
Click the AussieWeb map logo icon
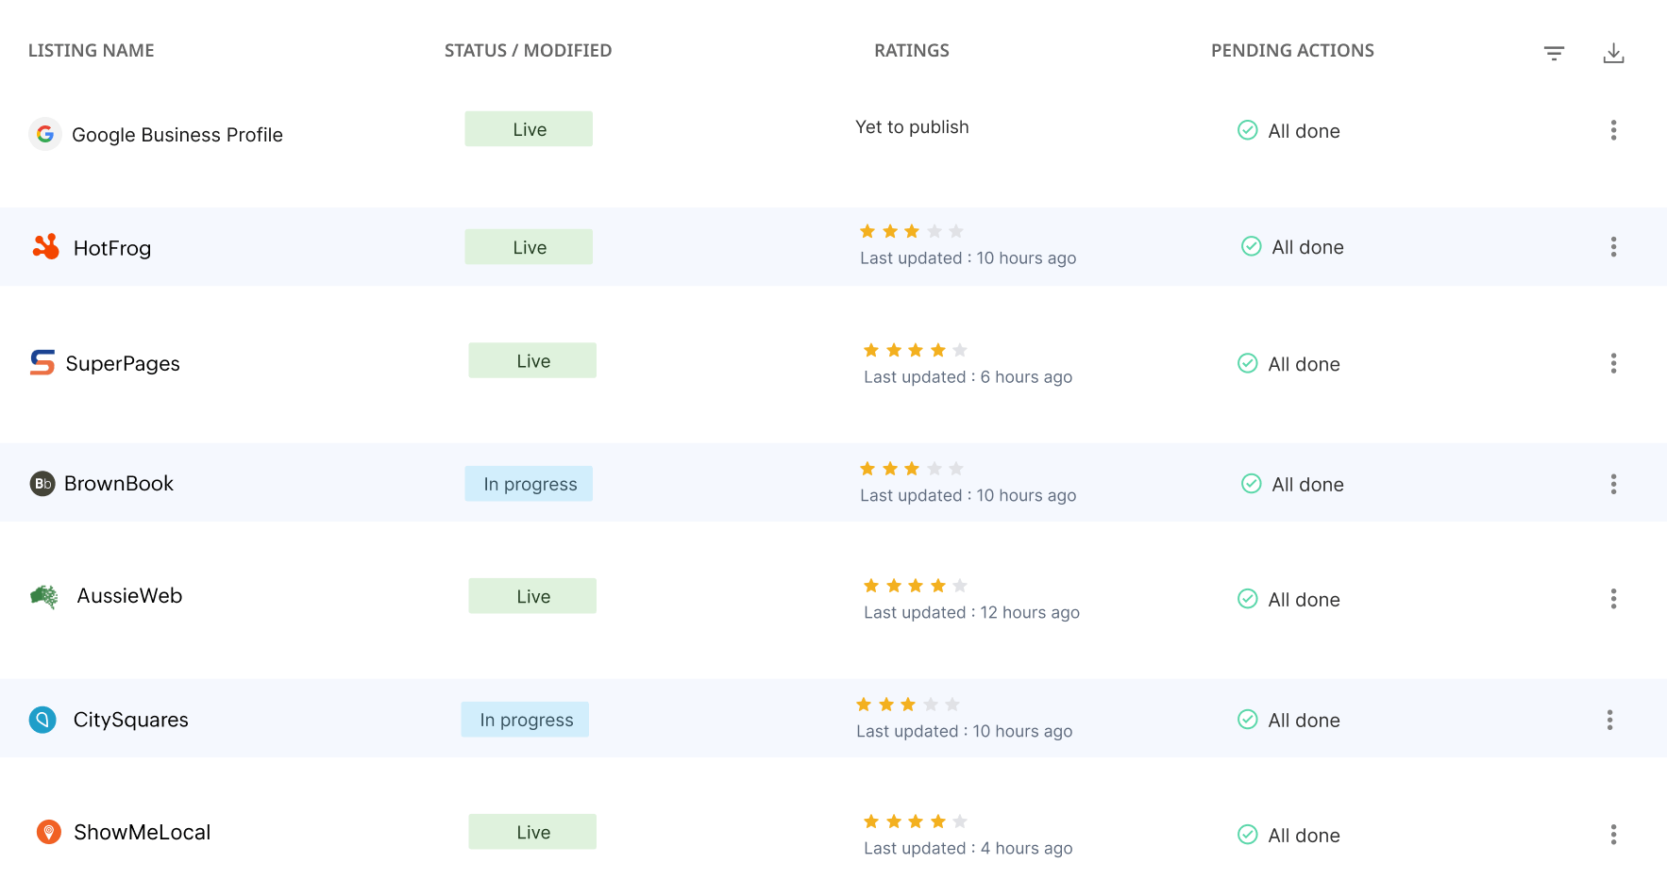point(44,596)
